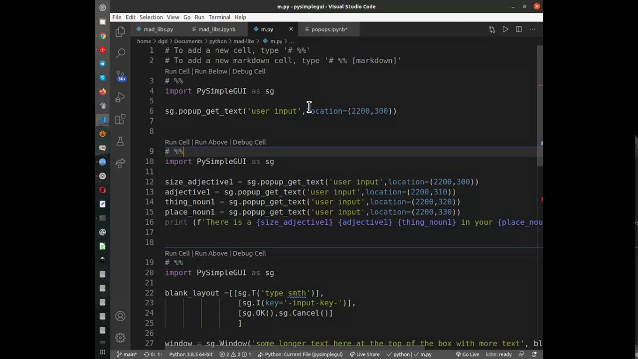
Task: Open Google Chrome from the dock
Action: pyautogui.click(x=102, y=36)
